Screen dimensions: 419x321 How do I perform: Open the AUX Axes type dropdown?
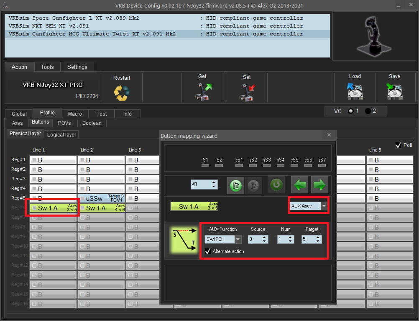click(x=324, y=206)
